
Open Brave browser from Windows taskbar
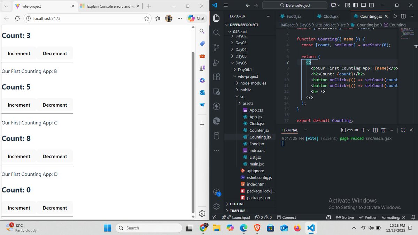[257, 228]
